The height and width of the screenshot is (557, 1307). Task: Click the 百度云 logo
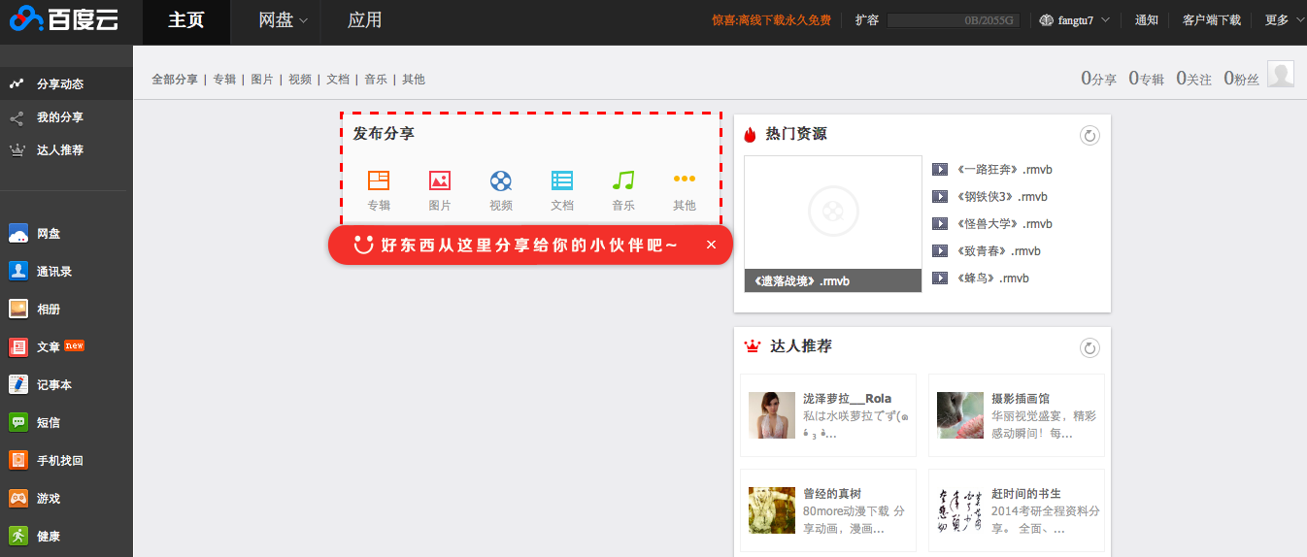64,19
